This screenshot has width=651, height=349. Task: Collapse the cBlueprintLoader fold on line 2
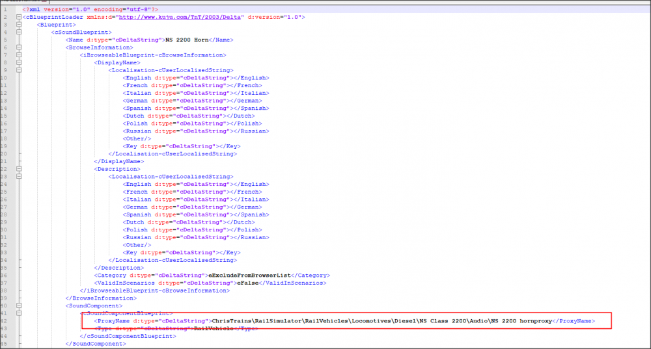[x=18, y=17]
